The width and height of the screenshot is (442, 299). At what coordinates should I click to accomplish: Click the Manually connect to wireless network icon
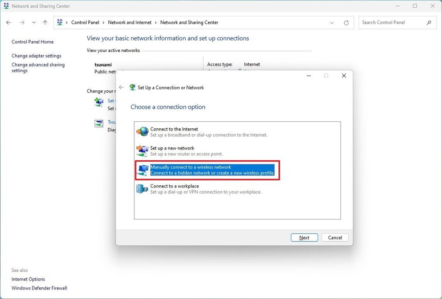coord(142,169)
